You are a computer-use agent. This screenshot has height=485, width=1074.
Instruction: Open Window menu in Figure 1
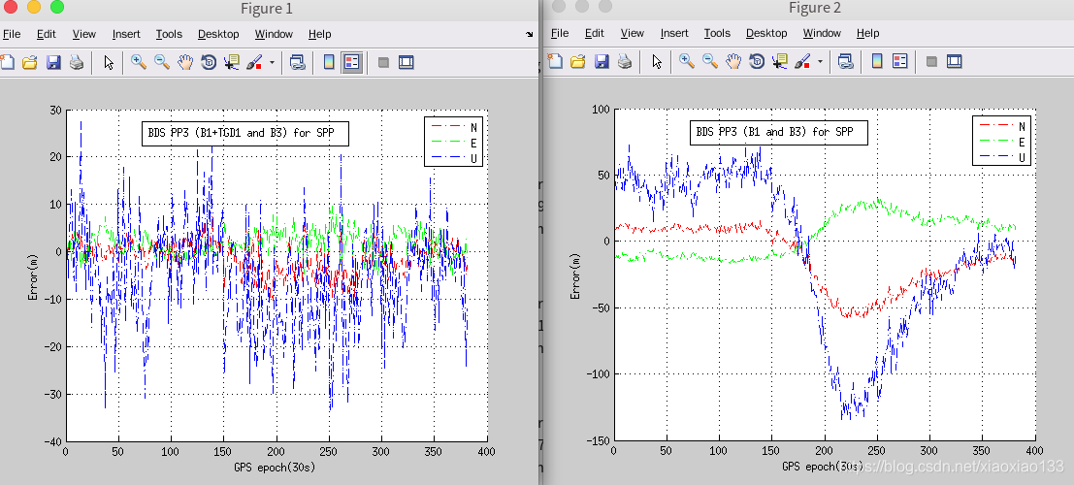pos(274,34)
